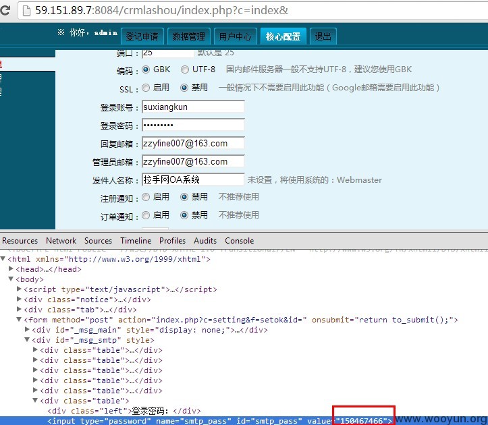Expand the _msg_main div node
Image resolution: width=488 pixels, height=425 pixels.
click(27, 329)
